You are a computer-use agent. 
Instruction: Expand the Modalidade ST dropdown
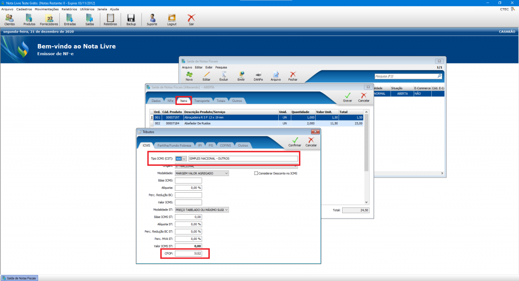click(226, 209)
